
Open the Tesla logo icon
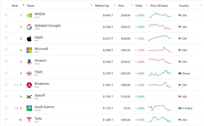pyautogui.click(x=29, y=119)
